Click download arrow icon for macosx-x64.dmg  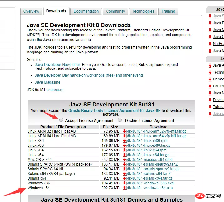click(124, 160)
